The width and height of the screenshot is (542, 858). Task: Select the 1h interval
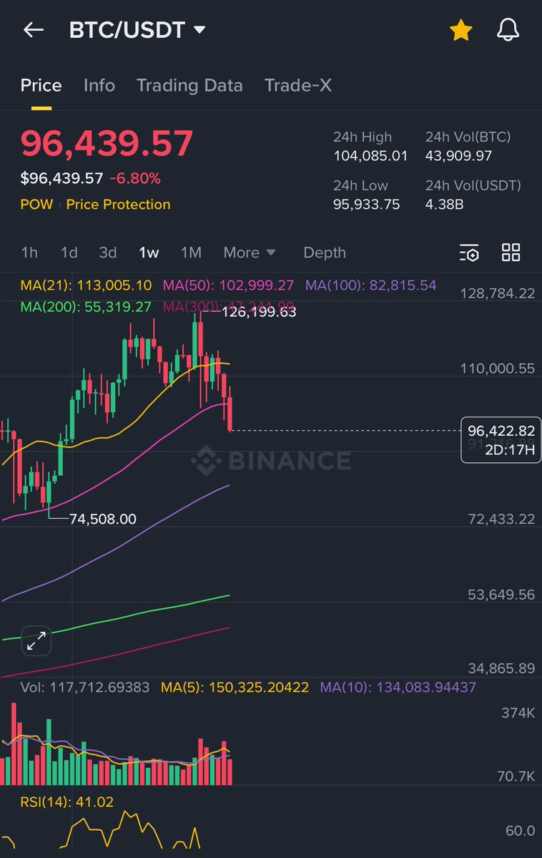click(x=29, y=253)
